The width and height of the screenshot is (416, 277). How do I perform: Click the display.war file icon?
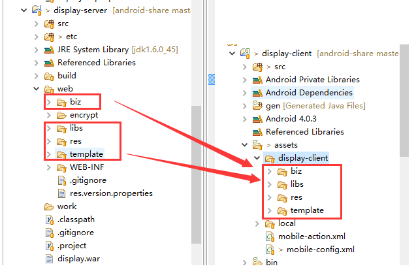[x=50, y=259]
